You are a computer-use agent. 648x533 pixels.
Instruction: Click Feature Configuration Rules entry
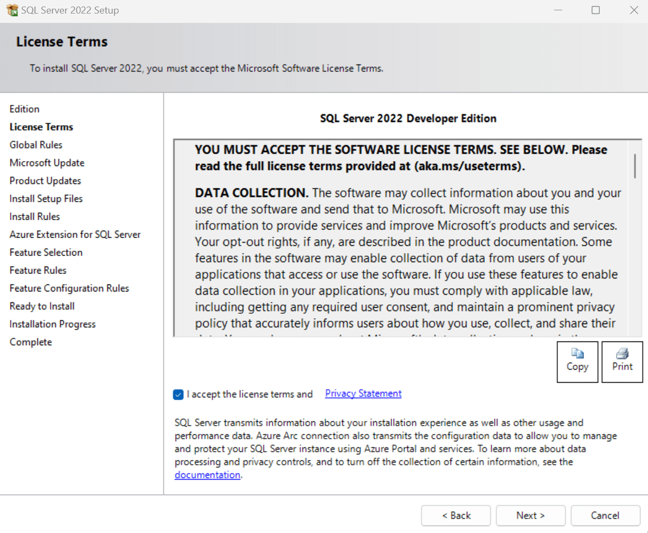[69, 288]
